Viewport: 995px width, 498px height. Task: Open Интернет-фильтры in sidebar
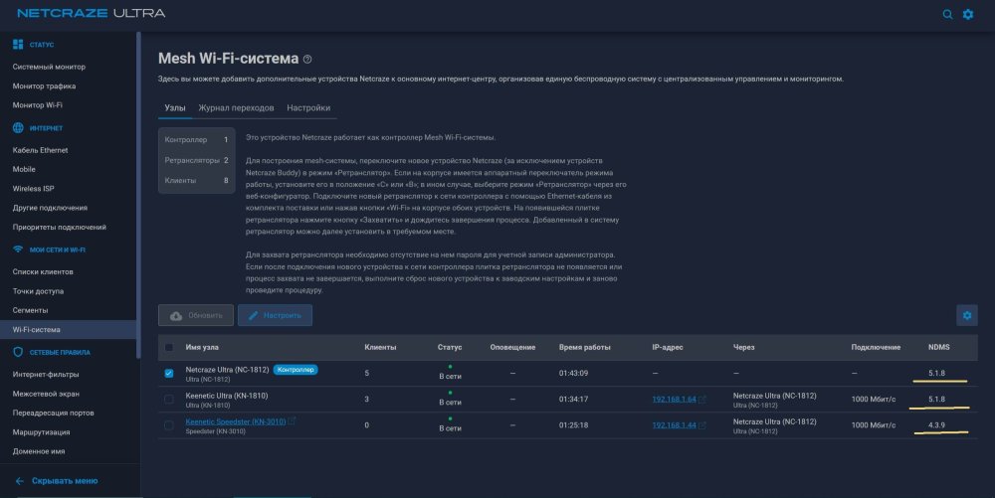(46, 375)
